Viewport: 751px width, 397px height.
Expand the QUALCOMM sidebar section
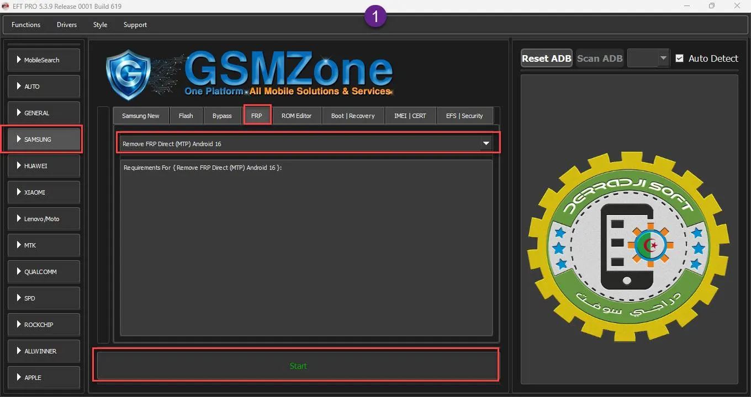tap(44, 272)
